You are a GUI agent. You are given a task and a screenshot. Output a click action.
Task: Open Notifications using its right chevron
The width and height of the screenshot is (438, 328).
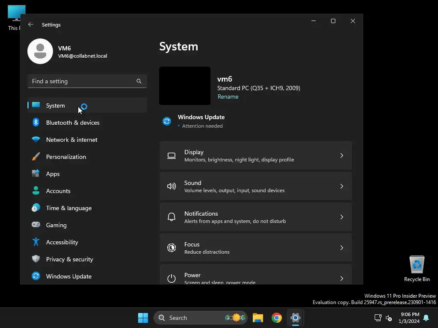coord(342,217)
